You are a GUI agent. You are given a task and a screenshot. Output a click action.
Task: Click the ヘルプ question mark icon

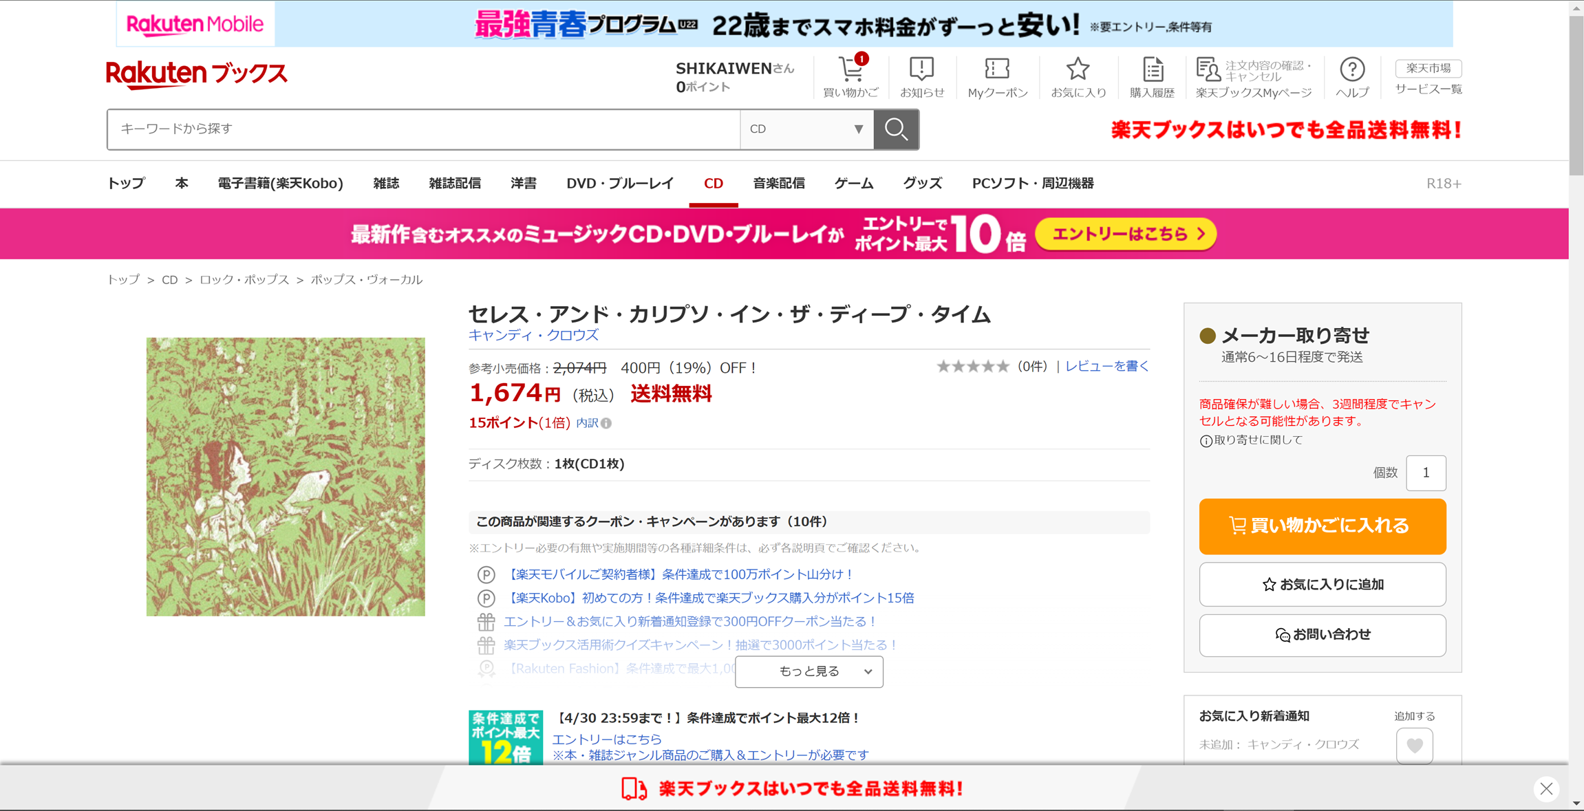[x=1351, y=69]
